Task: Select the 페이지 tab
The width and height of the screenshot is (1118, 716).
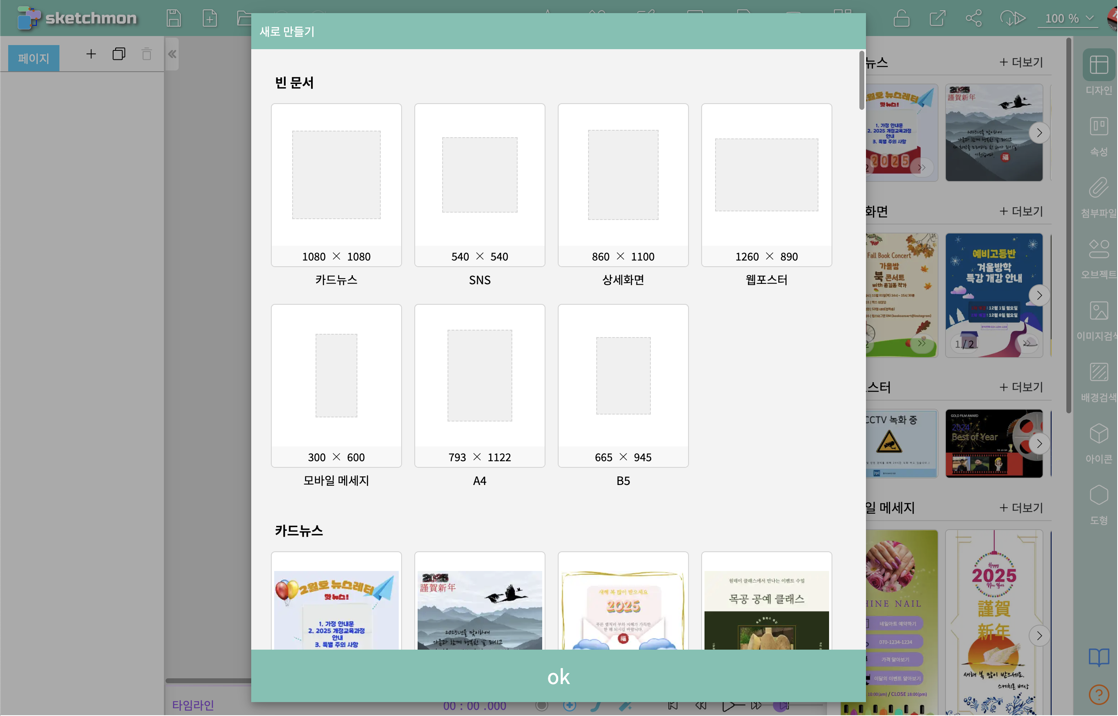Action: pyautogui.click(x=34, y=59)
